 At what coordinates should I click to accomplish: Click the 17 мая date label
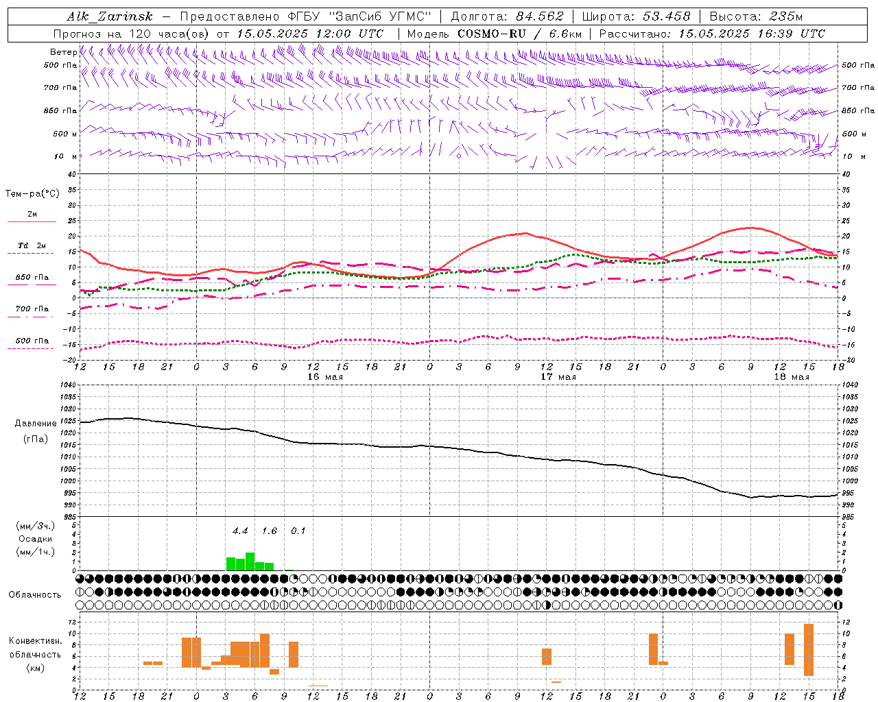pos(558,377)
